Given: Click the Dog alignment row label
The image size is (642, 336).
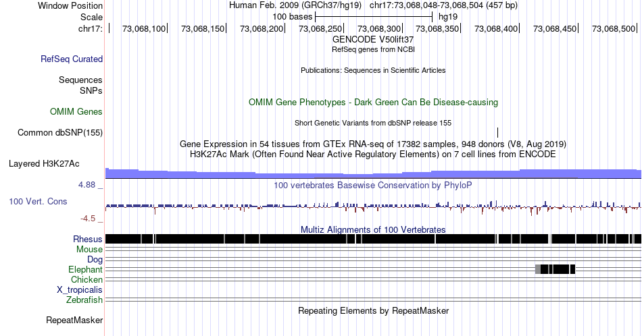Looking at the screenshot, I should click(95, 260).
